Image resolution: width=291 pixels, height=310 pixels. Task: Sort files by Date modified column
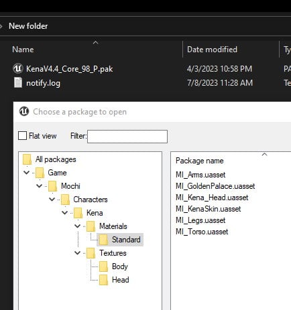[x=212, y=50]
